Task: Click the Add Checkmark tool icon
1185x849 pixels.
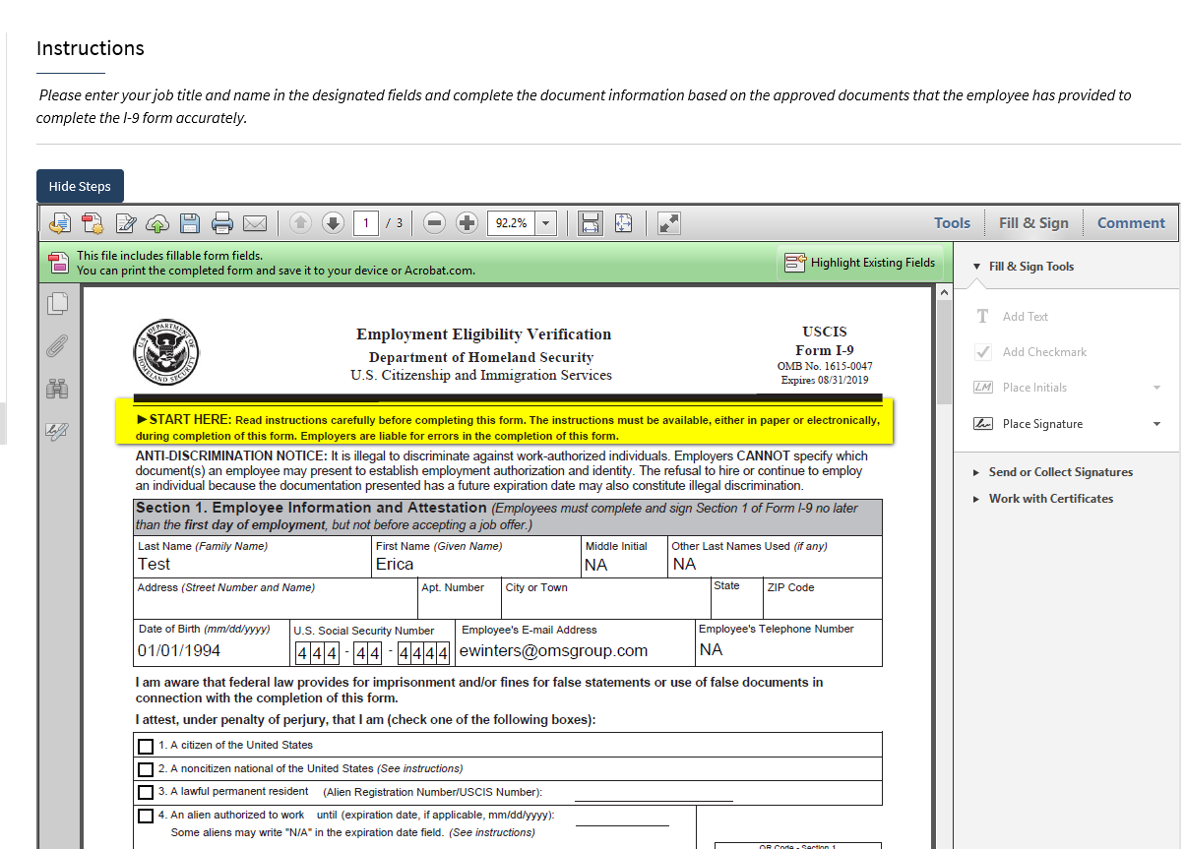Action: pyautogui.click(x=982, y=352)
